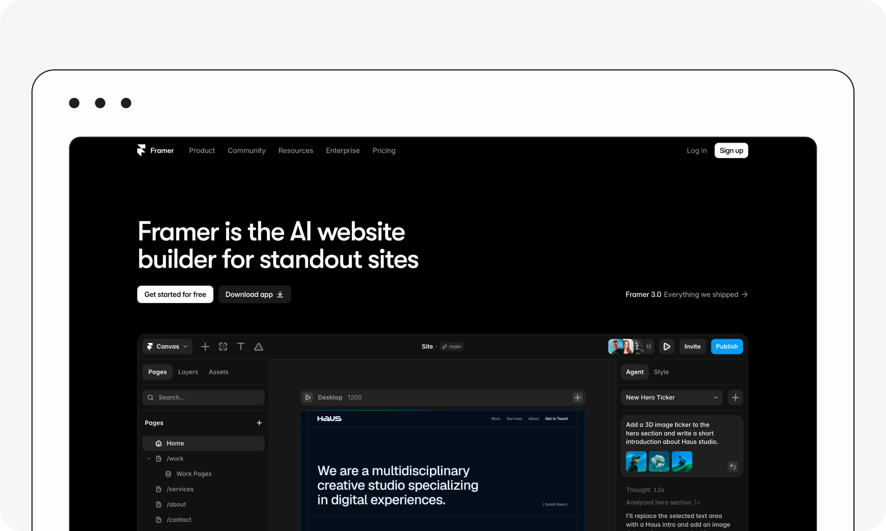Click the About link on Haus canvas
The image size is (886, 531).
point(534,419)
